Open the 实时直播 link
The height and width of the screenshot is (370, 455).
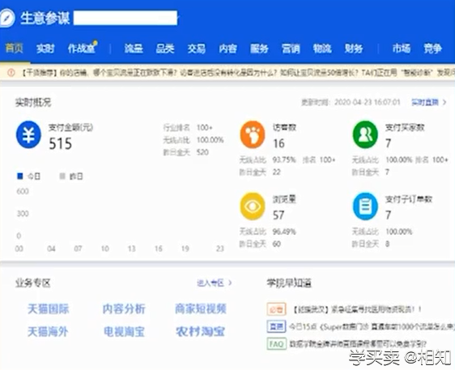[x=425, y=102]
